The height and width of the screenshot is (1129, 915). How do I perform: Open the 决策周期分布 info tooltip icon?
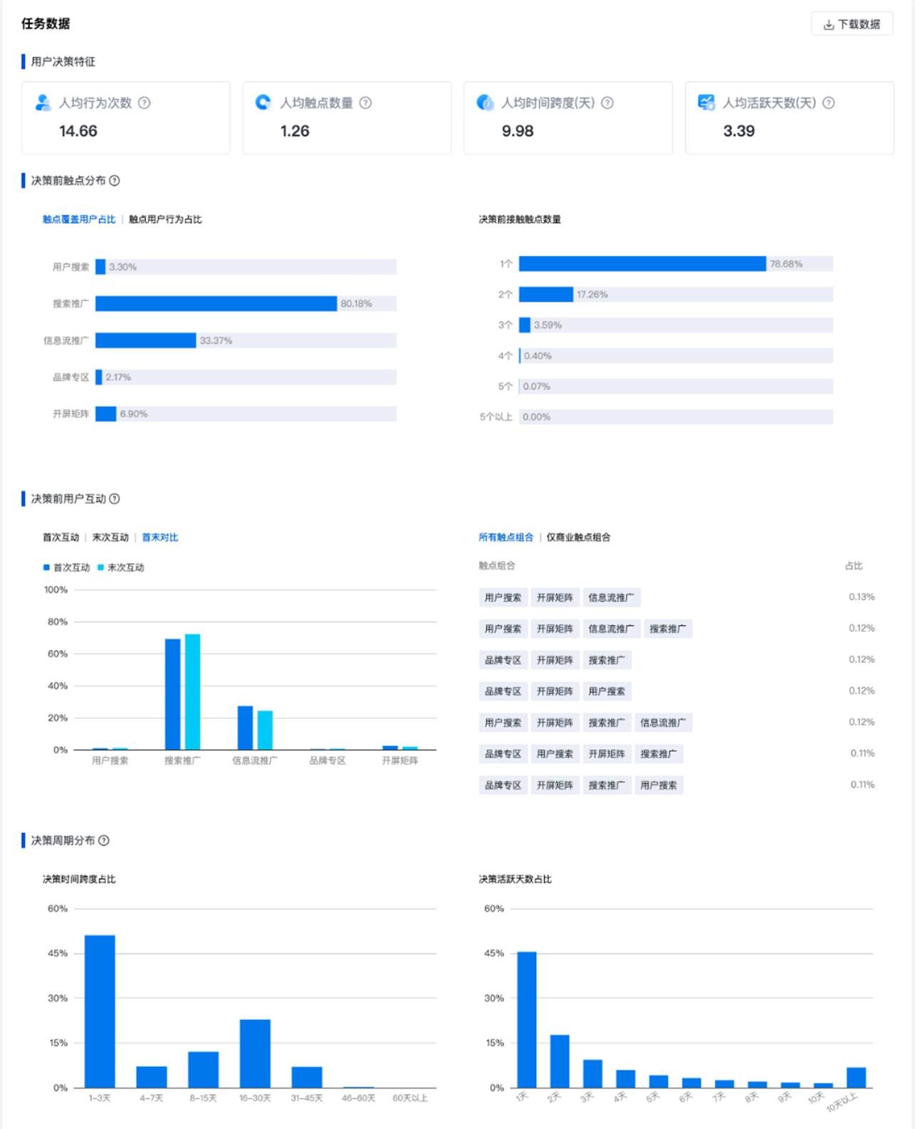pyautogui.click(x=104, y=841)
